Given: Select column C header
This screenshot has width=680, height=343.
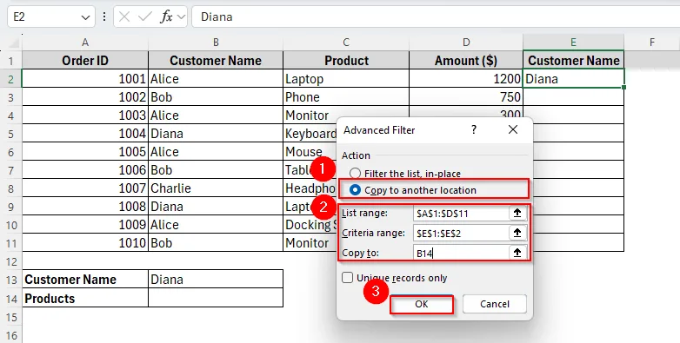Looking at the screenshot, I should click(x=346, y=42).
